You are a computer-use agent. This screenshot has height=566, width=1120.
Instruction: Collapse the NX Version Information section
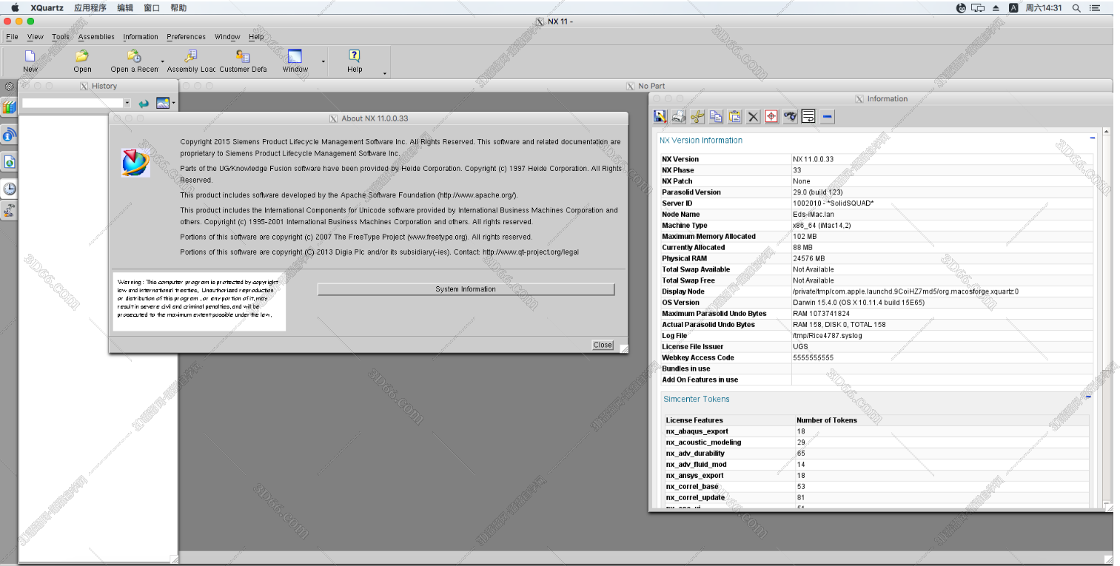[x=1092, y=138]
